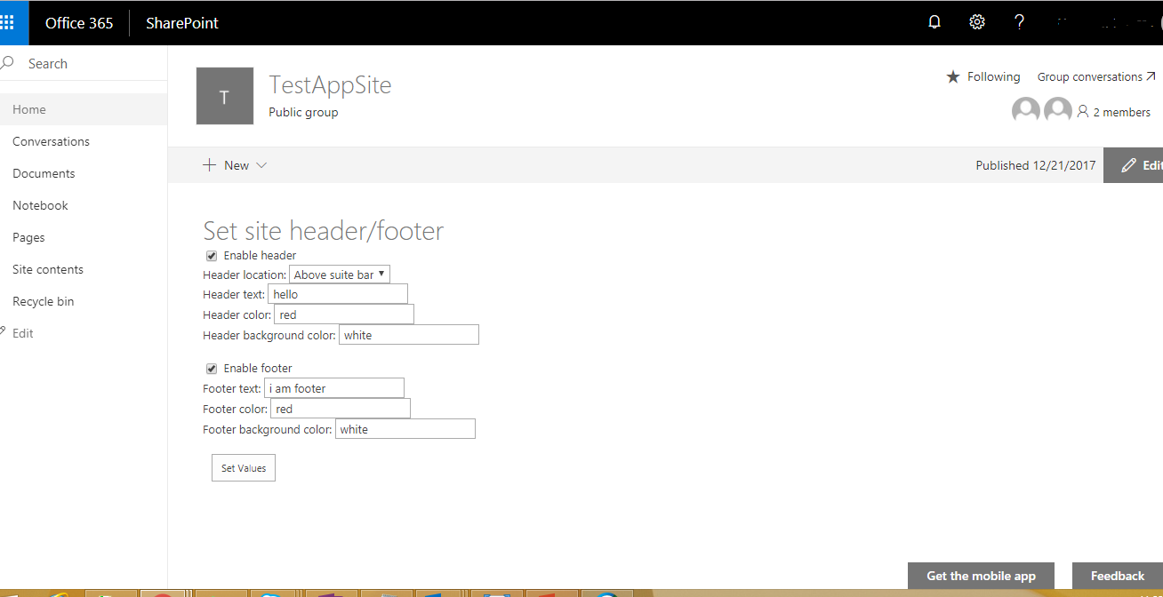
Task: Disable the Enable footer checkbox
Action: click(211, 368)
